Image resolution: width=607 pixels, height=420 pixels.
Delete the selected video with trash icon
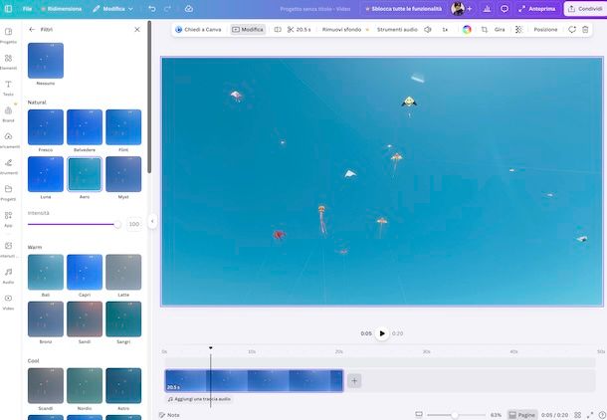pyautogui.click(x=586, y=30)
